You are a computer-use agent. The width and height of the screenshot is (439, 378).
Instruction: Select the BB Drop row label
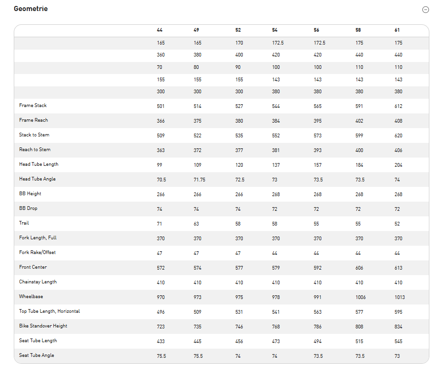pos(29,209)
